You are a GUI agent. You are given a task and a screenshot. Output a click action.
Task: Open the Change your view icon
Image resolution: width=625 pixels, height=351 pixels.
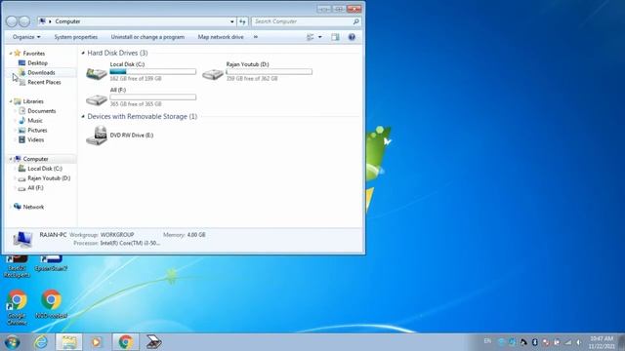pos(311,37)
